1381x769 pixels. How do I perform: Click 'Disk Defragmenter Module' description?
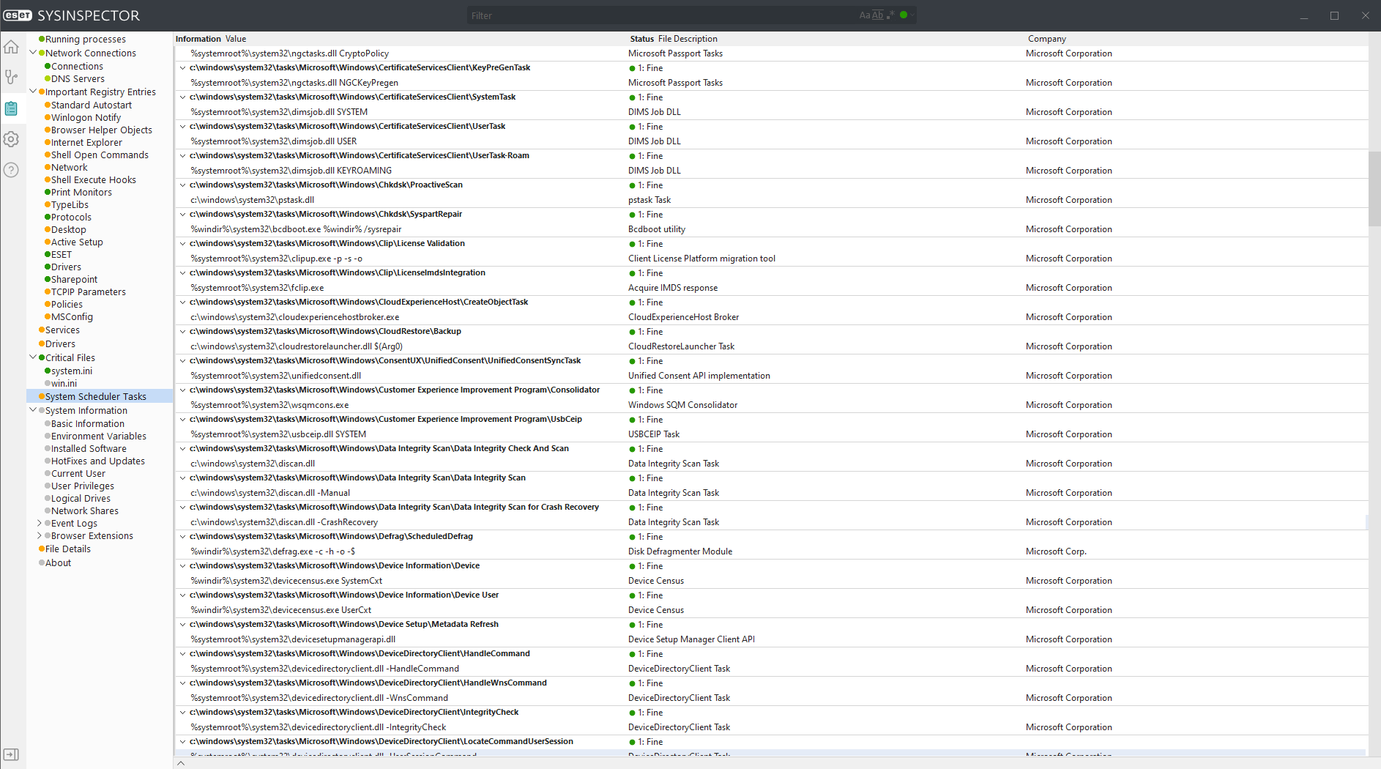click(x=680, y=551)
